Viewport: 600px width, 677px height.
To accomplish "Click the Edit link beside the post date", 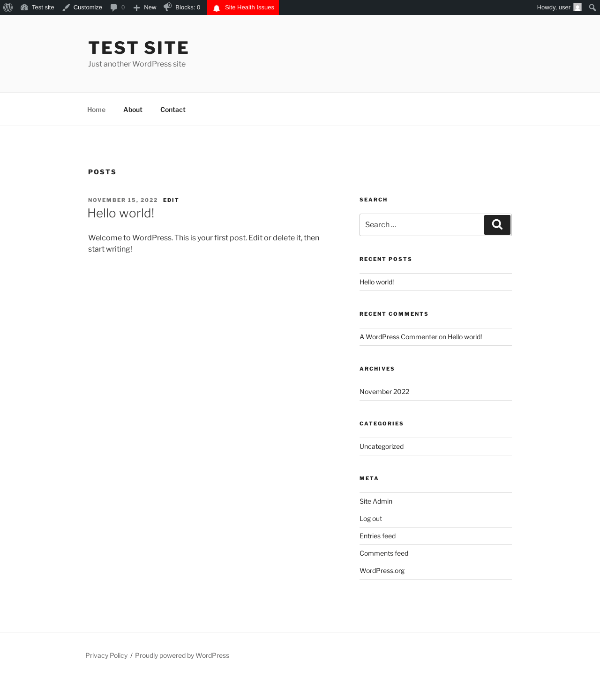I will [171, 200].
